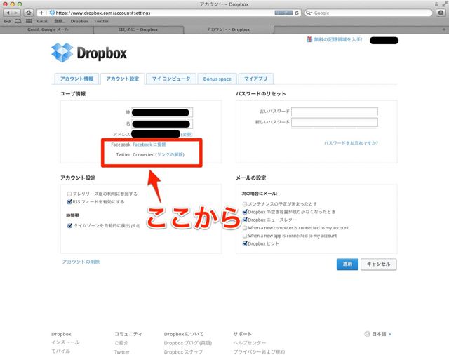
Task: Toggle 'When a new computer is connected' checkbox
Action: coord(245,228)
